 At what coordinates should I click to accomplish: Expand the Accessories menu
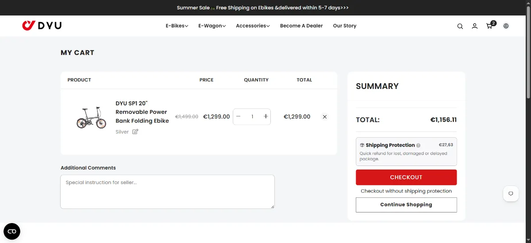pos(253,26)
